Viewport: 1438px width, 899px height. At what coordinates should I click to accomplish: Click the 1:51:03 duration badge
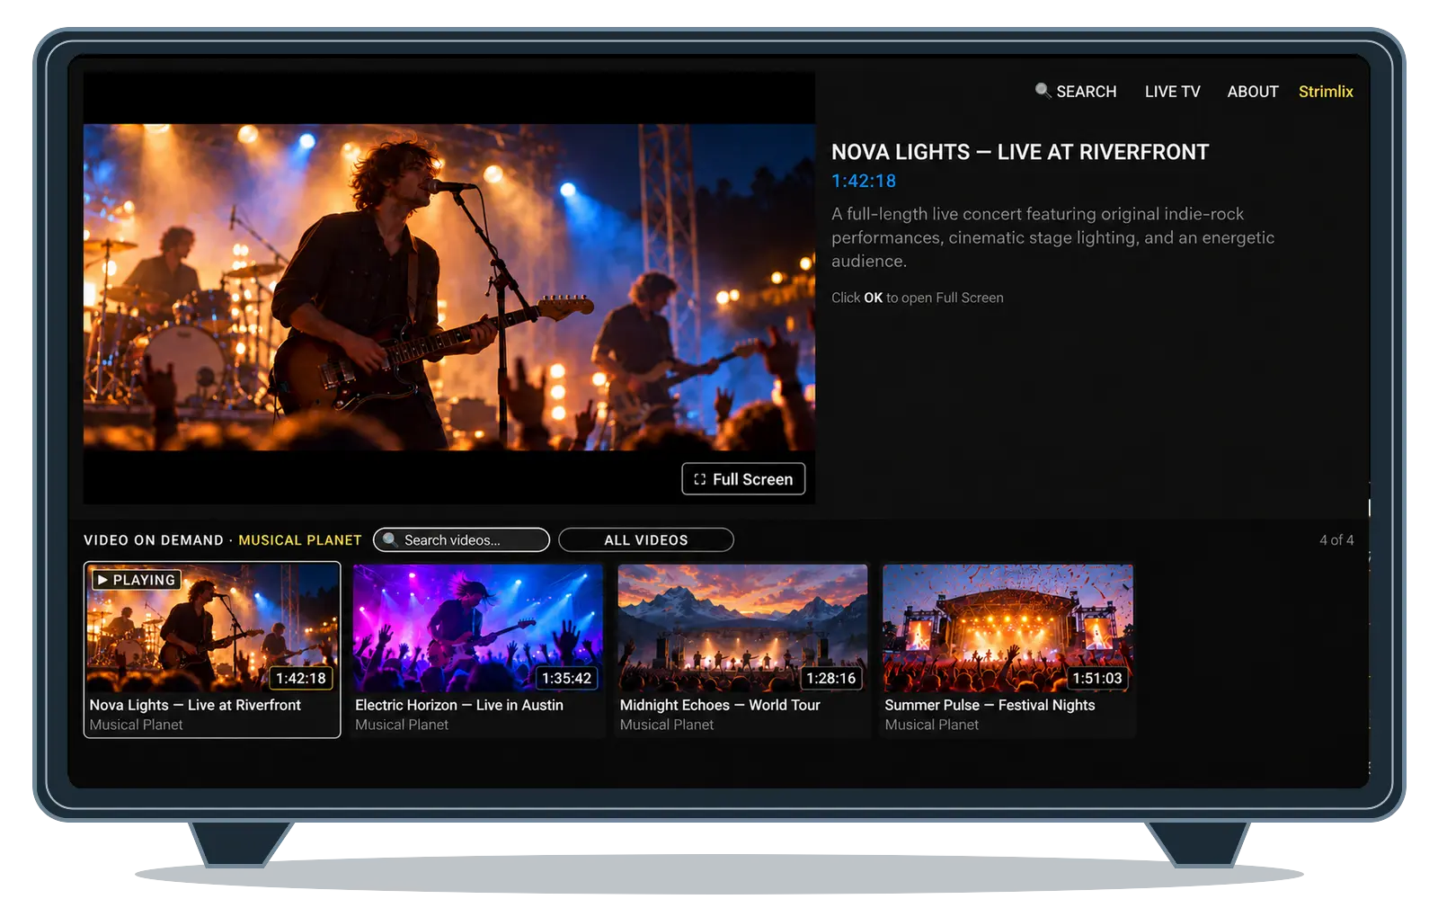(x=1096, y=679)
